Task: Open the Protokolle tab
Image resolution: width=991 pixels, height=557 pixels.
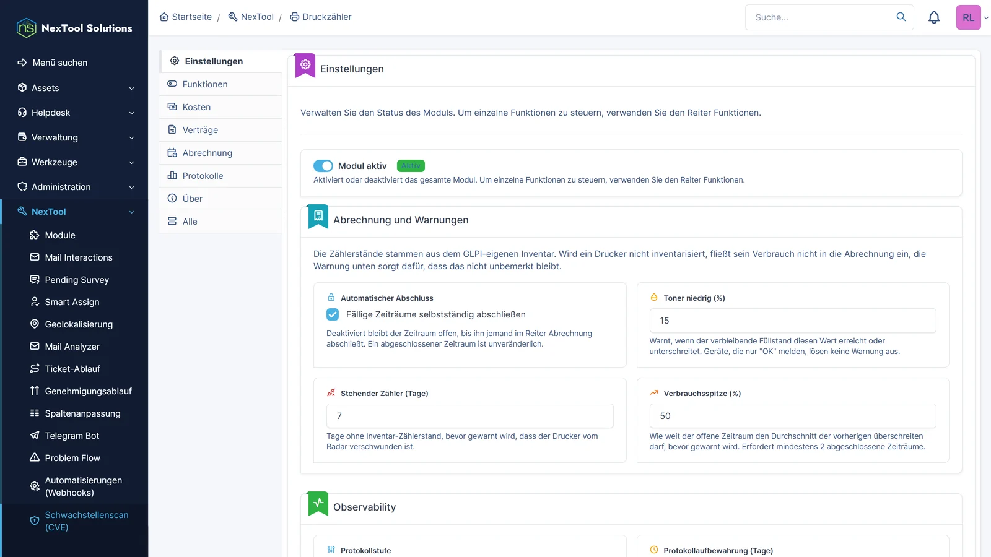Action: point(220,176)
